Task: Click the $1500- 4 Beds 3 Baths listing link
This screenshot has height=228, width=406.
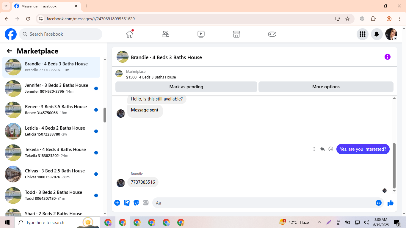Action: 151,77
